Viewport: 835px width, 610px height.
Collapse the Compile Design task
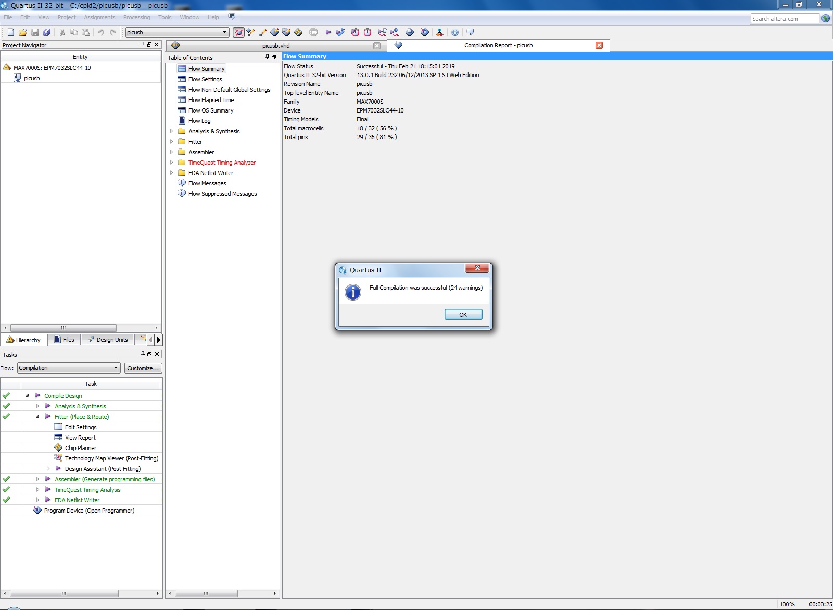click(x=27, y=396)
